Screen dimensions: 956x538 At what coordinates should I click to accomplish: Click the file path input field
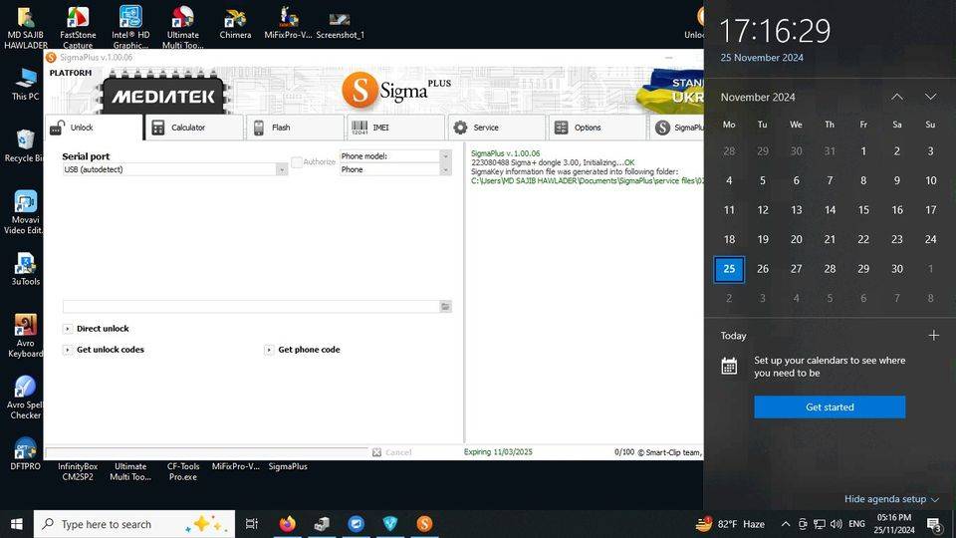click(251, 306)
